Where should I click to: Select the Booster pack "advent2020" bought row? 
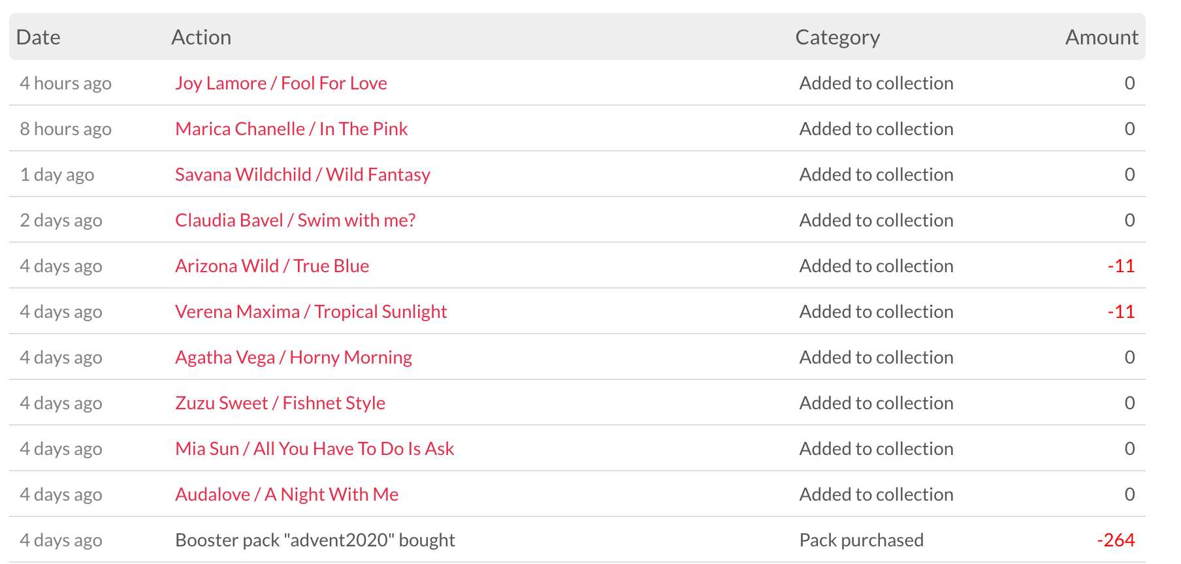coord(315,540)
